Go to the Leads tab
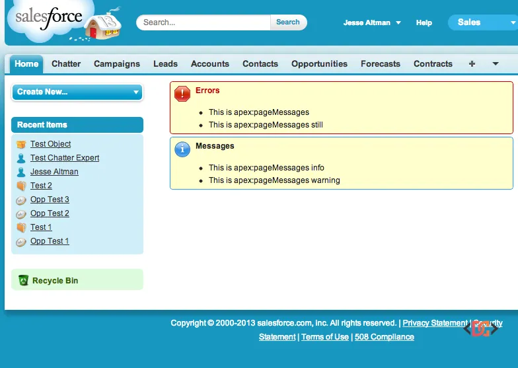The height and width of the screenshot is (368, 518). 165,63
